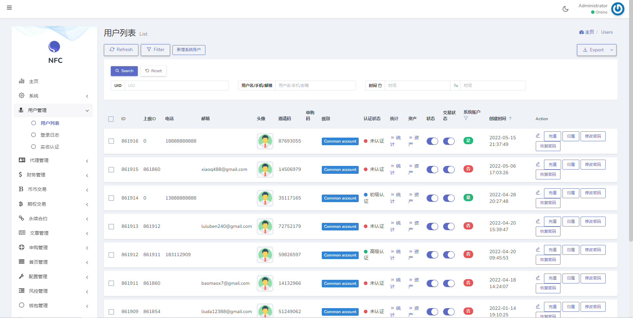Toggle 交易状态 switch for user 861913
The image size is (633, 318).
pos(448,226)
